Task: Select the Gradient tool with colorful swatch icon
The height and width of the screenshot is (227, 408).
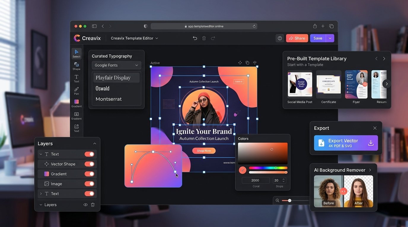Action: pos(76,103)
